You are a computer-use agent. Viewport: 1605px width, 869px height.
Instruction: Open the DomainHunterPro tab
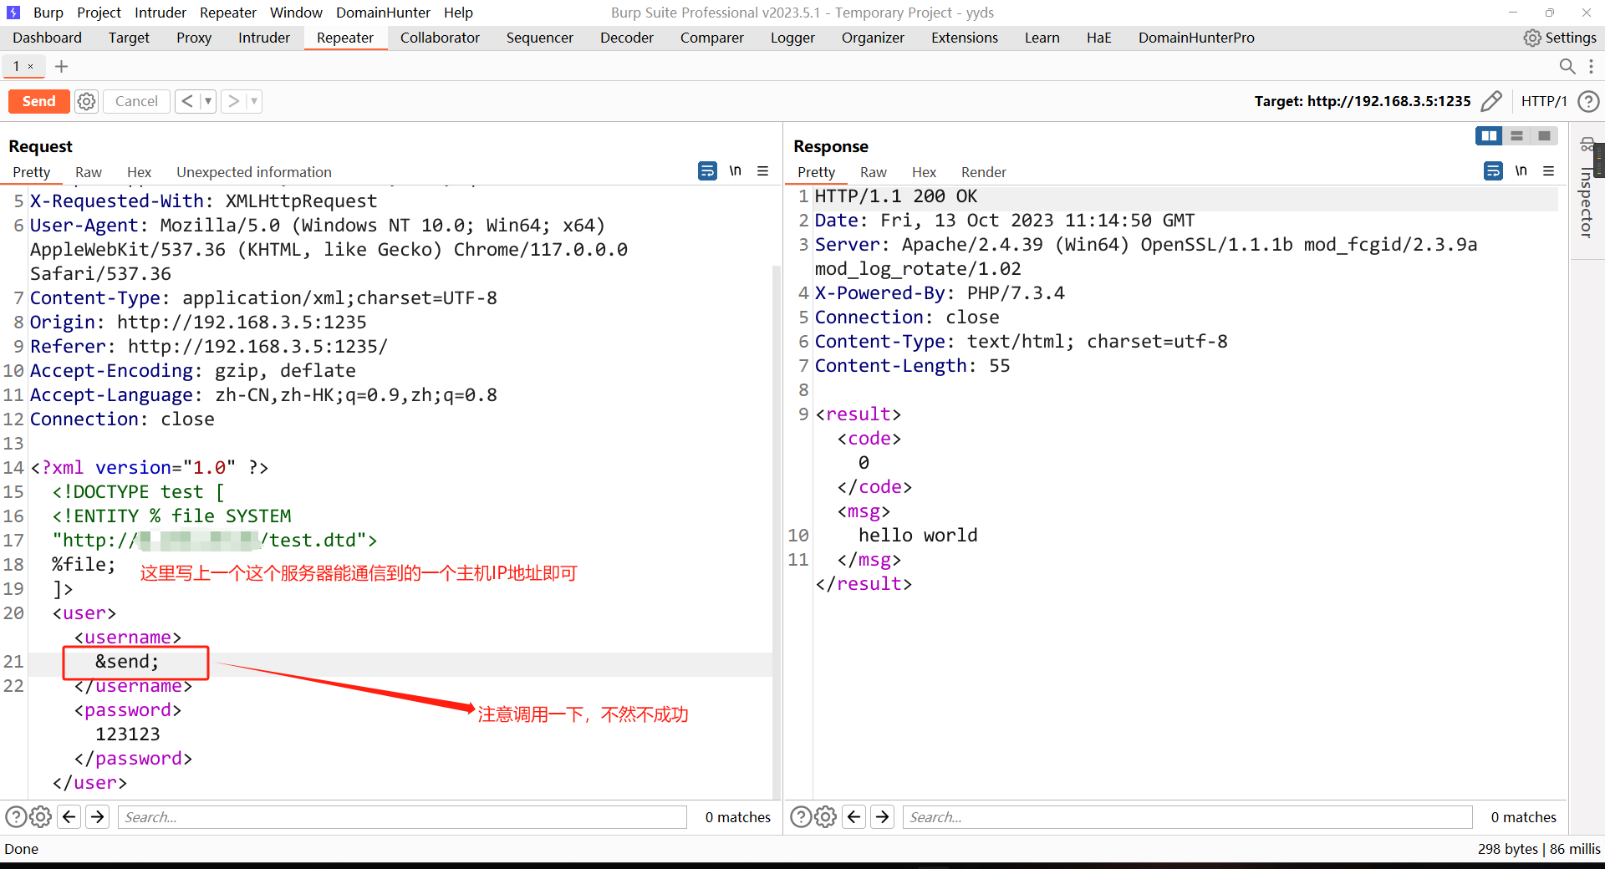[x=1196, y=38]
